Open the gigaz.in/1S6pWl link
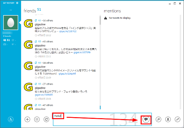Screen dimensions: 184x128 click(x=67, y=74)
